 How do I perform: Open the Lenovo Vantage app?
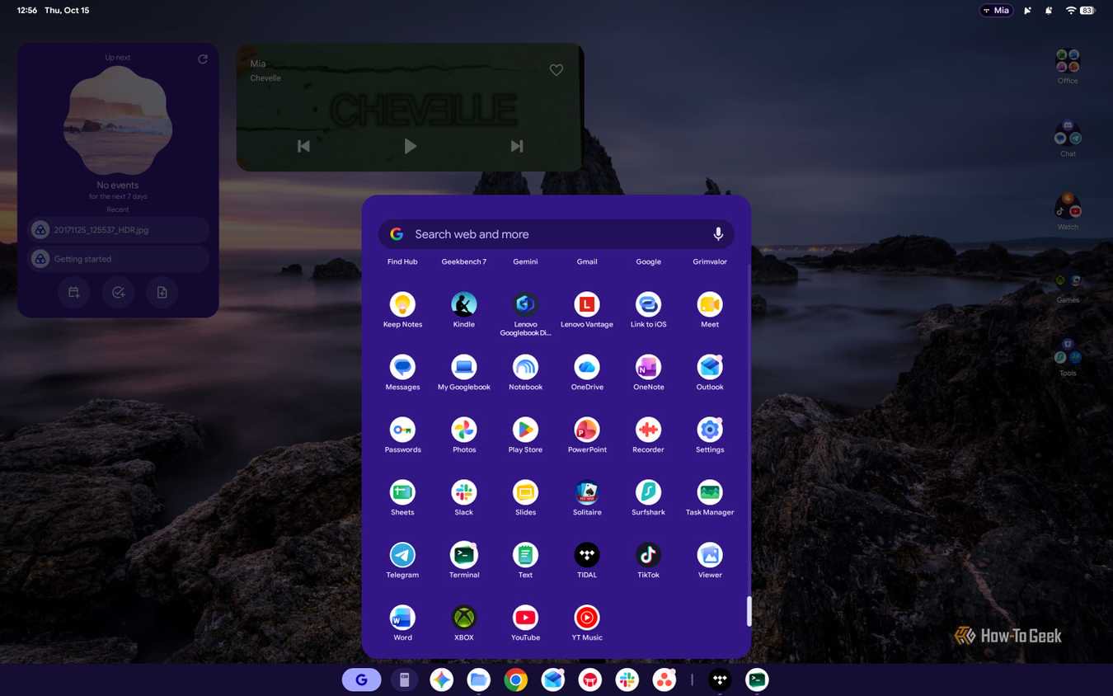587,304
